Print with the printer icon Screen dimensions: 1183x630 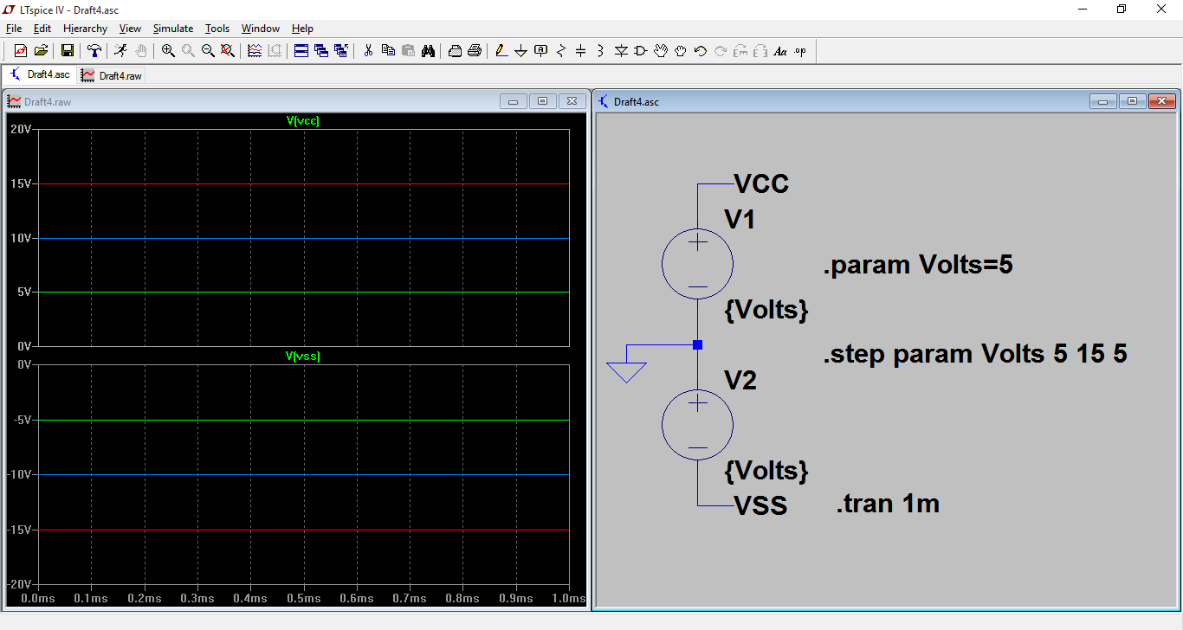pyautogui.click(x=475, y=51)
